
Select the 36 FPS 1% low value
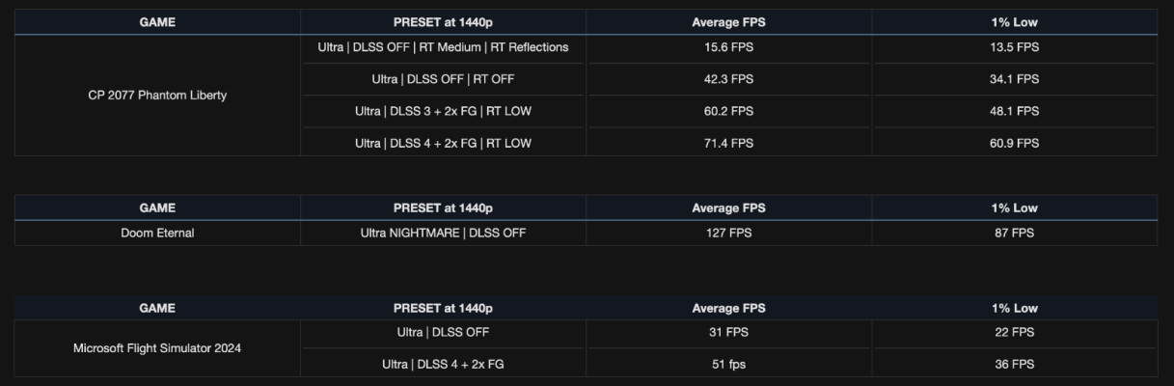pos(1014,364)
